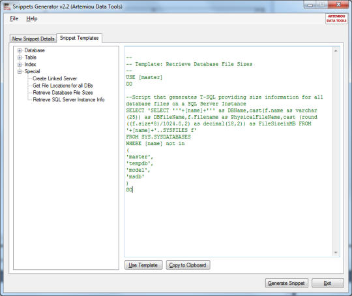Click Copy to Clipboard button
352x296 pixels.
(188, 265)
